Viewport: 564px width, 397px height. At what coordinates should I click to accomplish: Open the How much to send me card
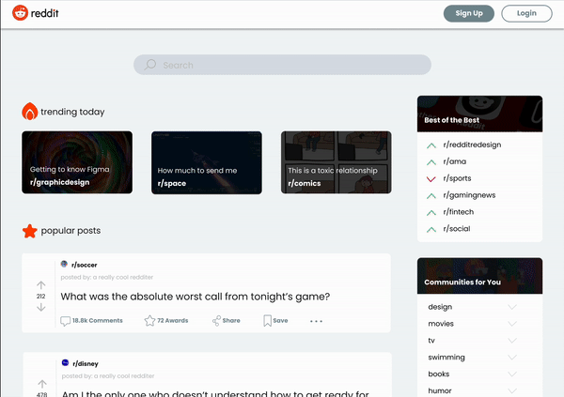(207, 162)
